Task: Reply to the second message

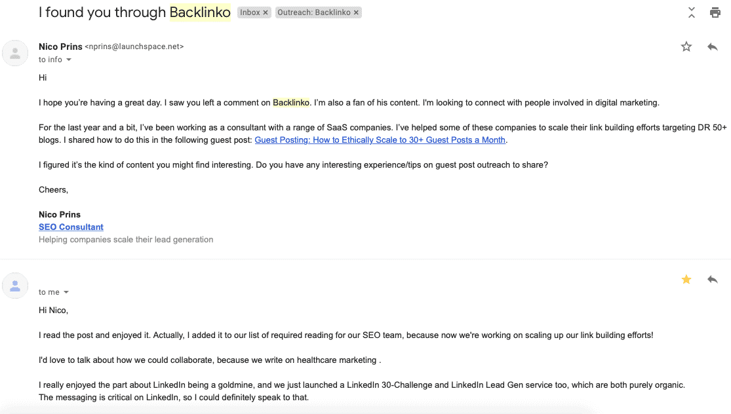Action: [x=713, y=280]
